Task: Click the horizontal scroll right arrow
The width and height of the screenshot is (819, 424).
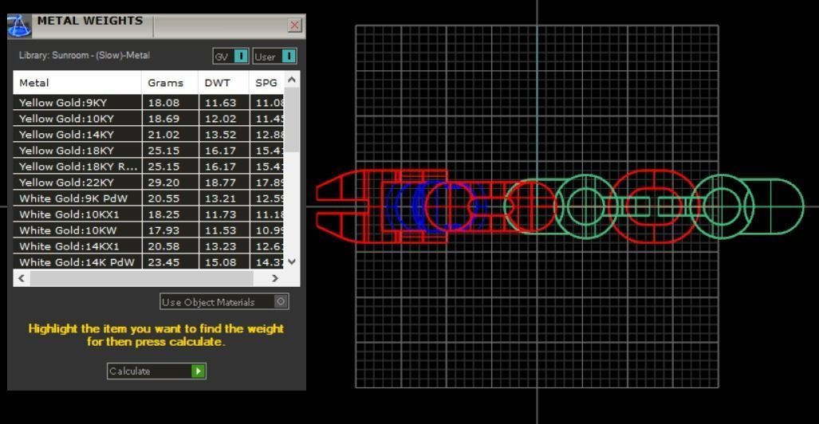Action: 275,278
